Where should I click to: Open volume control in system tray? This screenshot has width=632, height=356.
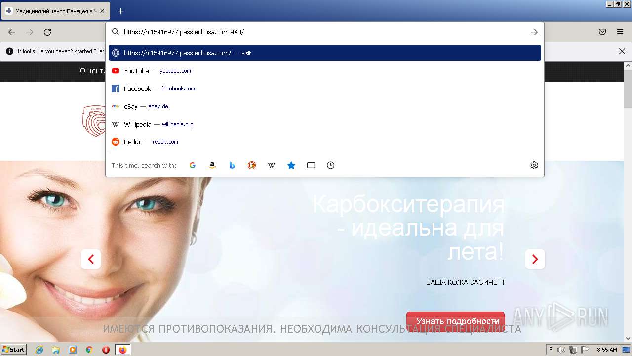coord(561,350)
